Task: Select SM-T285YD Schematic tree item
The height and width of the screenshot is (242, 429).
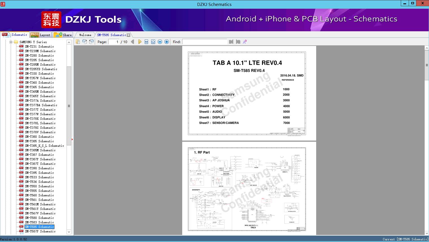Action: point(41,69)
